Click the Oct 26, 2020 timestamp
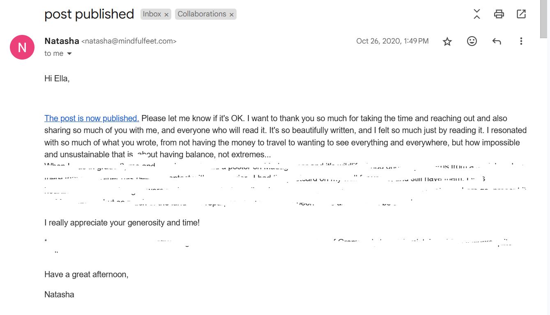The width and height of the screenshot is (550, 315). click(392, 41)
